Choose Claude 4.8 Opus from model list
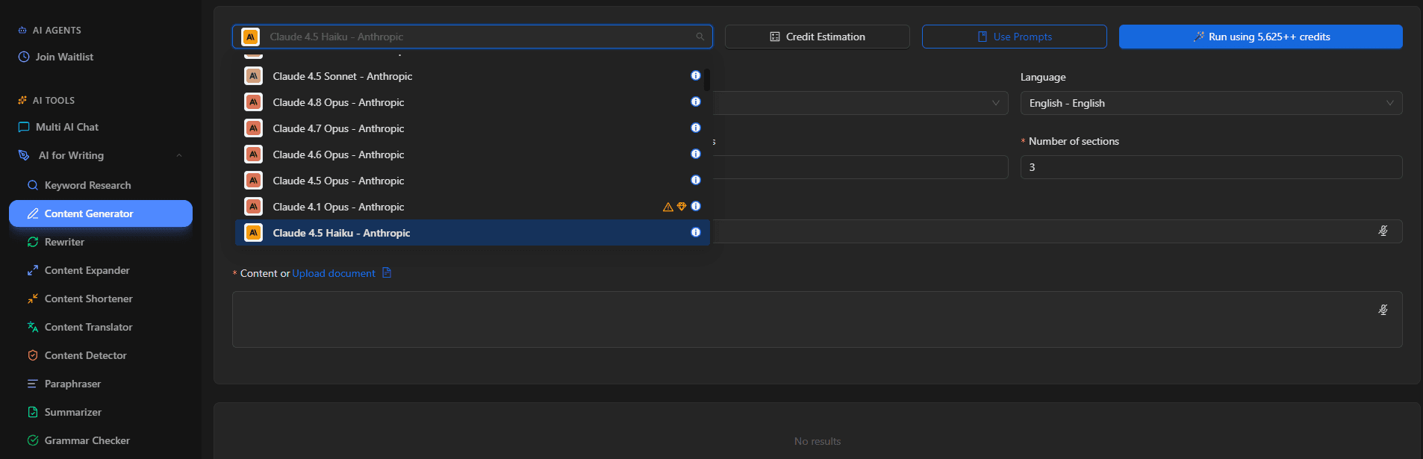 pyautogui.click(x=472, y=102)
